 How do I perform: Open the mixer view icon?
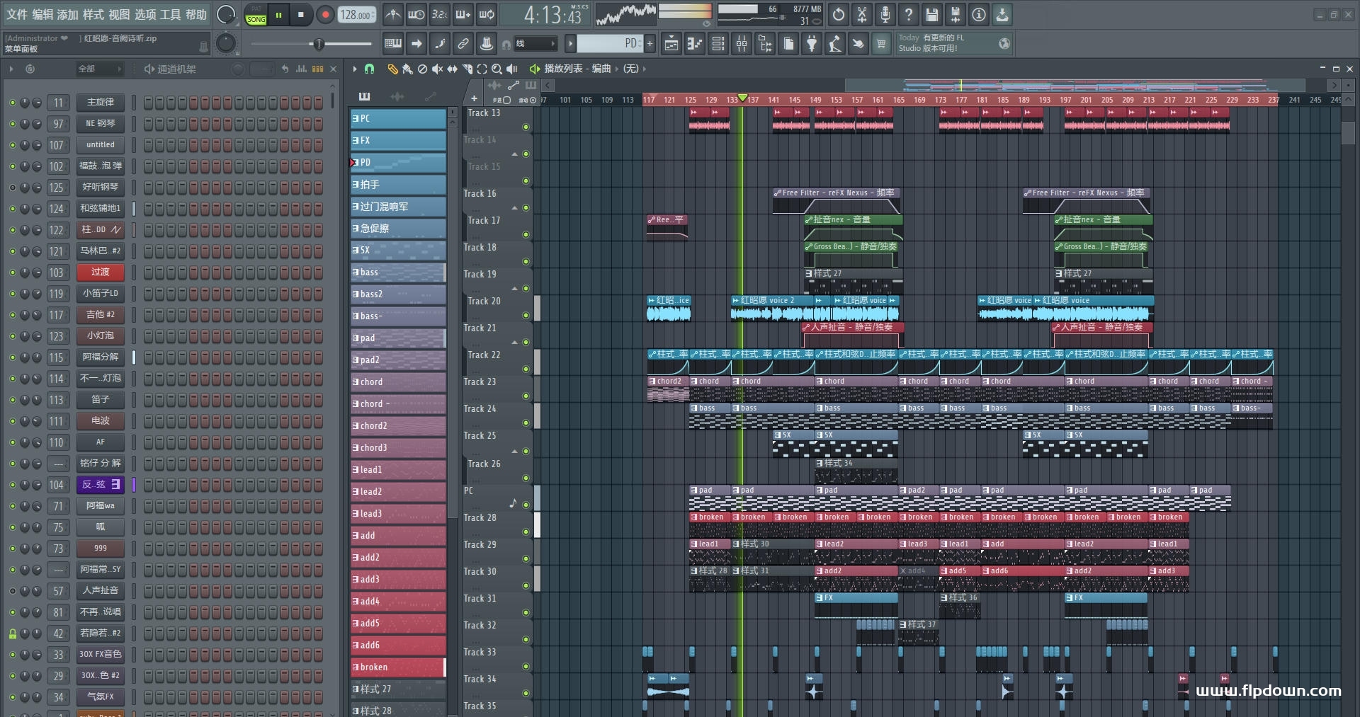tap(742, 44)
